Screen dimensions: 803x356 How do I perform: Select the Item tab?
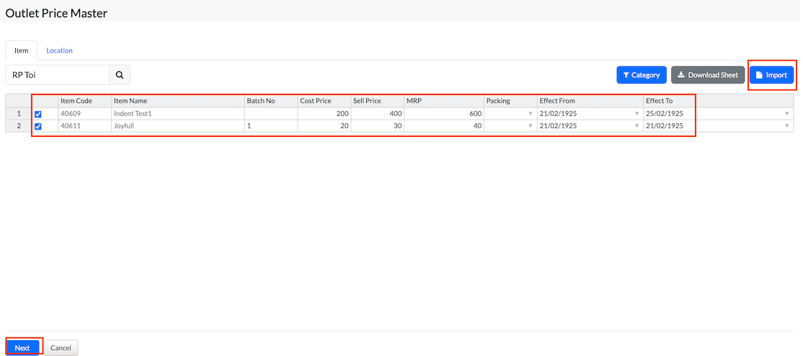pyautogui.click(x=22, y=50)
